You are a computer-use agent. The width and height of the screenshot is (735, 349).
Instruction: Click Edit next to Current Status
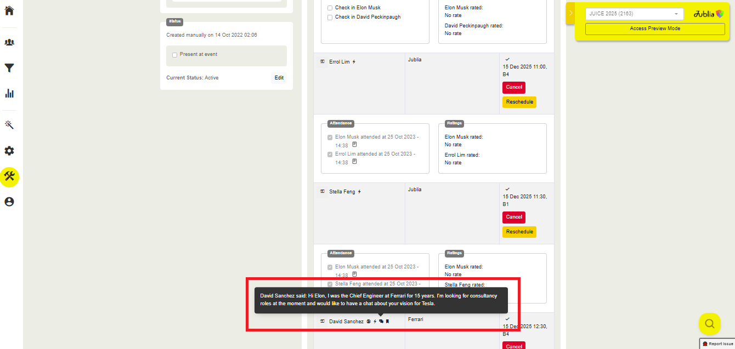[x=279, y=78]
